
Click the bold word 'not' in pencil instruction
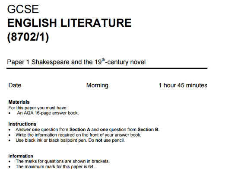[99, 140]
